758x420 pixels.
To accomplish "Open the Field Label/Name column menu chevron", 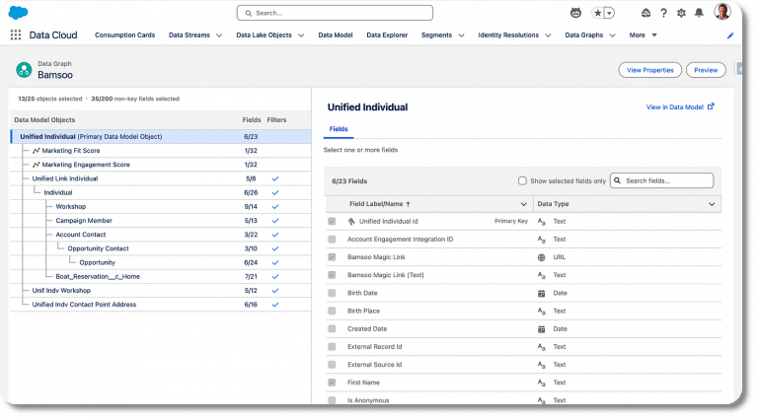I will pyautogui.click(x=523, y=204).
